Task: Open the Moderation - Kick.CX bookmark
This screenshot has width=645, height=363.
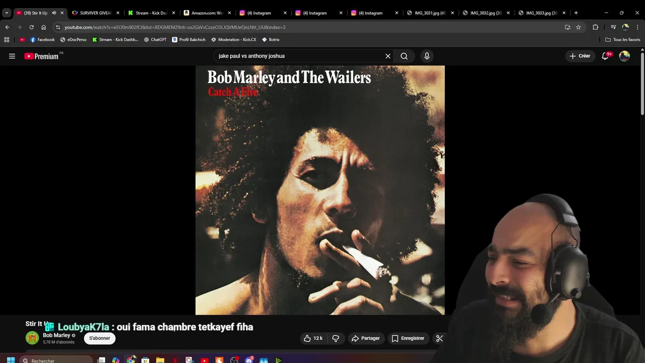Action: click(234, 39)
